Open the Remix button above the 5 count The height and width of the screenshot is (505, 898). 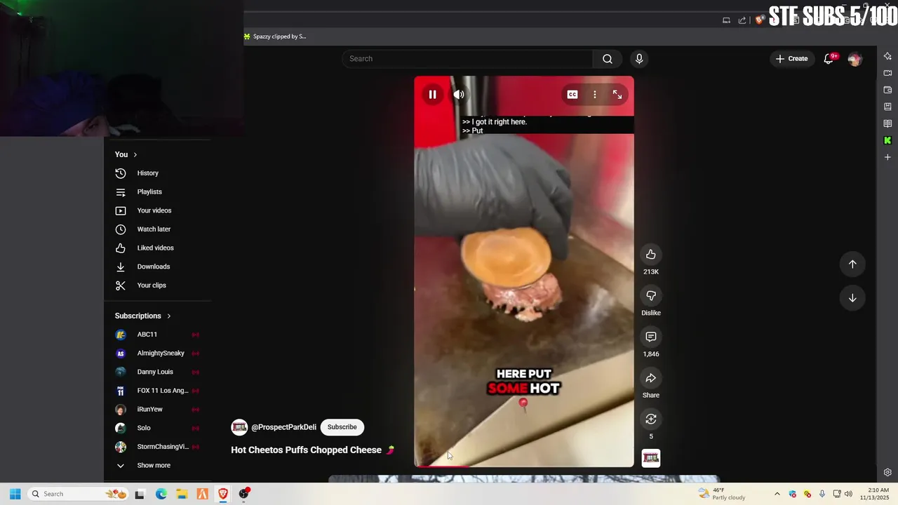click(x=651, y=419)
